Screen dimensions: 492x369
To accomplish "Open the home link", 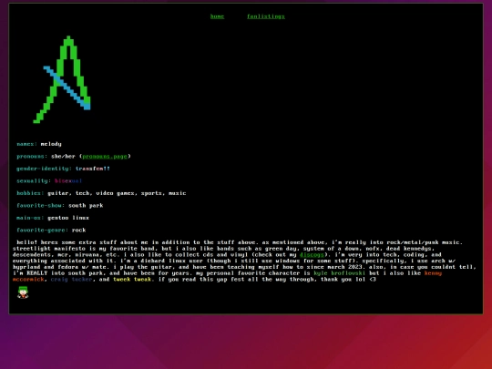I will [x=217, y=16].
